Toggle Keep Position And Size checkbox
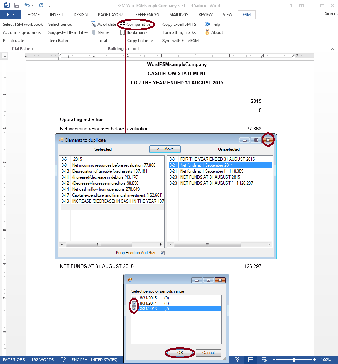Image resolution: width=338 pixels, height=364 pixels. tap(162, 253)
